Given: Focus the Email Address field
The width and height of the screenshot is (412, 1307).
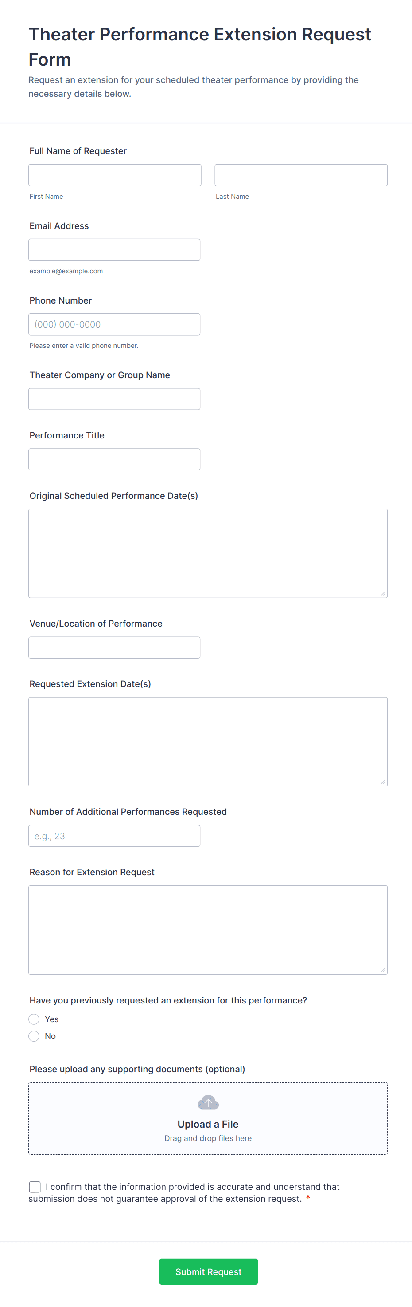Looking at the screenshot, I should click(114, 249).
